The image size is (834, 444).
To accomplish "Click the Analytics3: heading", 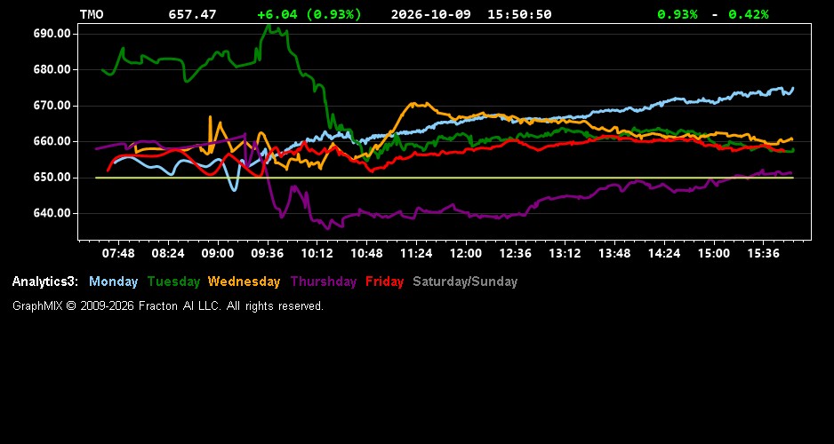I will (x=45, y=281).
